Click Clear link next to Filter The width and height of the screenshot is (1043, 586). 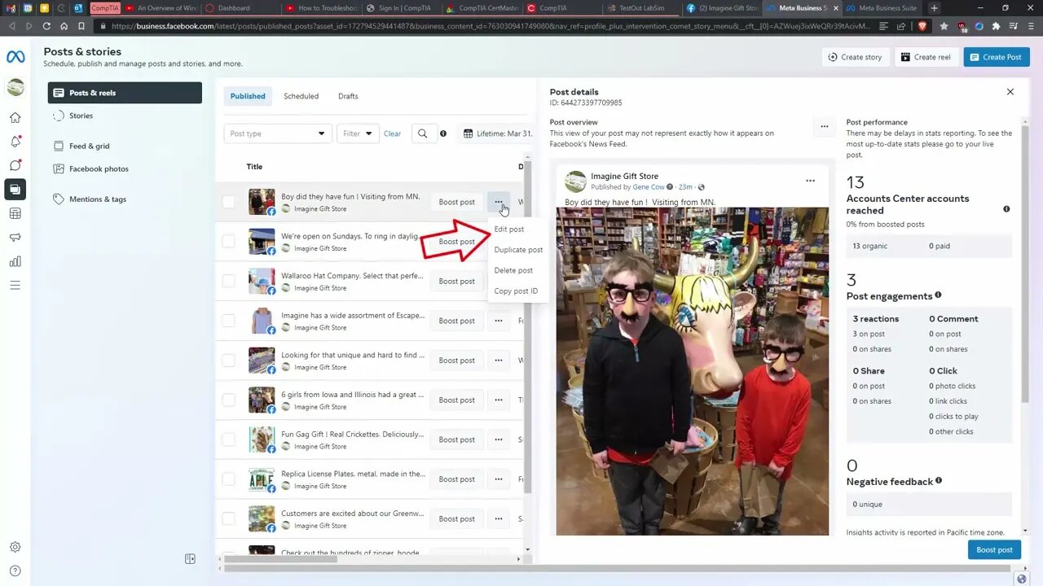point(392,133)
